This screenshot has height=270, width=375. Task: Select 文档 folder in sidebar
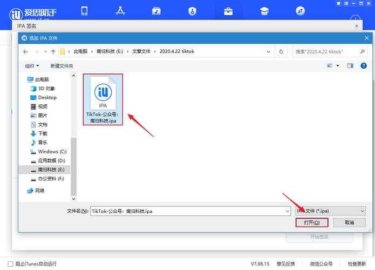[39, 124]
